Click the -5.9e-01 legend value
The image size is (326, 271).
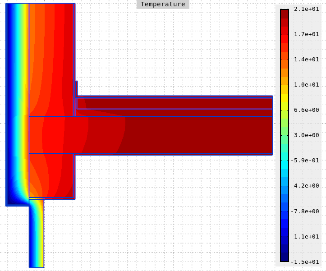(305, 161)
